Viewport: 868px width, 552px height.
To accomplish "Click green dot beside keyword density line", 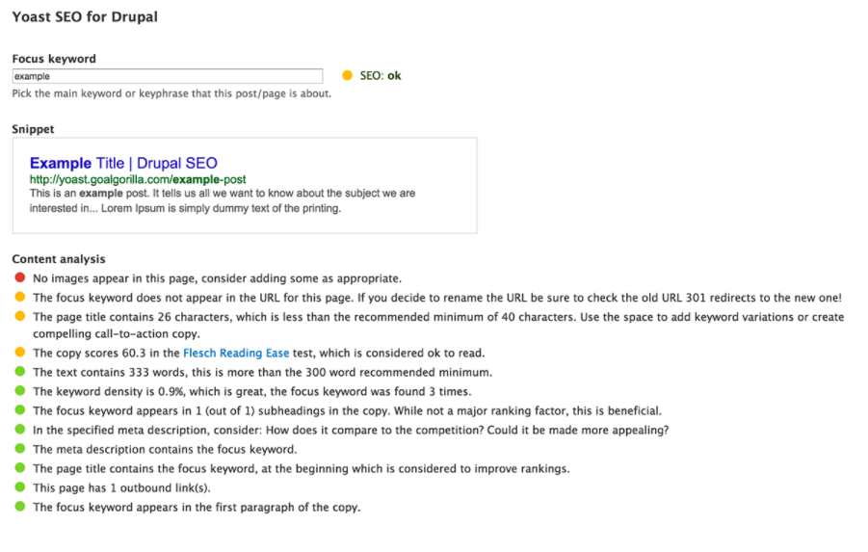I will (20, 390).
